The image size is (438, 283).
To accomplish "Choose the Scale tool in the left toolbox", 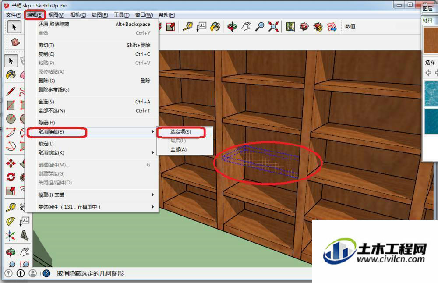I will [x=11, y=191].
